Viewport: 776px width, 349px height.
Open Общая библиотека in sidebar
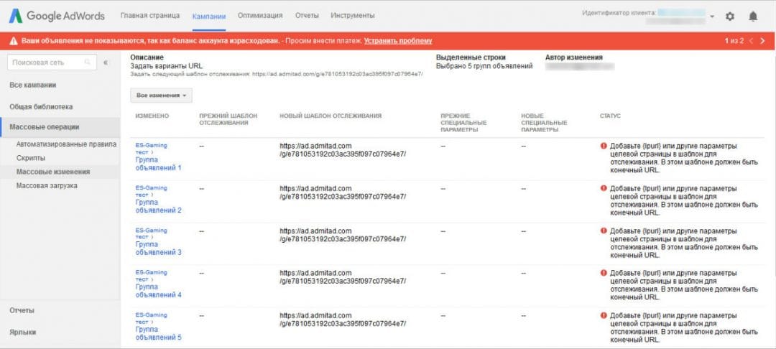point(41,107)
